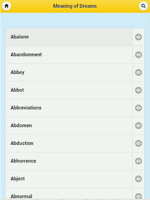View Abbot meaning via eye icon
This screenshot has width=150, height=200.
click(138, 90)
